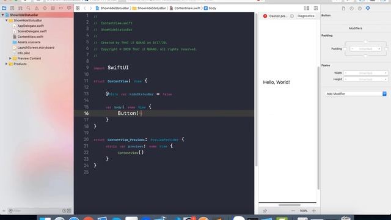The image size is (391, 220).
Task: Open the Breakpoint navigator
Action: (x=61, y=8)
